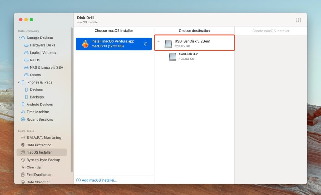The height and width of the screenshot is (195, 321).
Task: Collapse the Storage Devices section
Action: (18, 38)
